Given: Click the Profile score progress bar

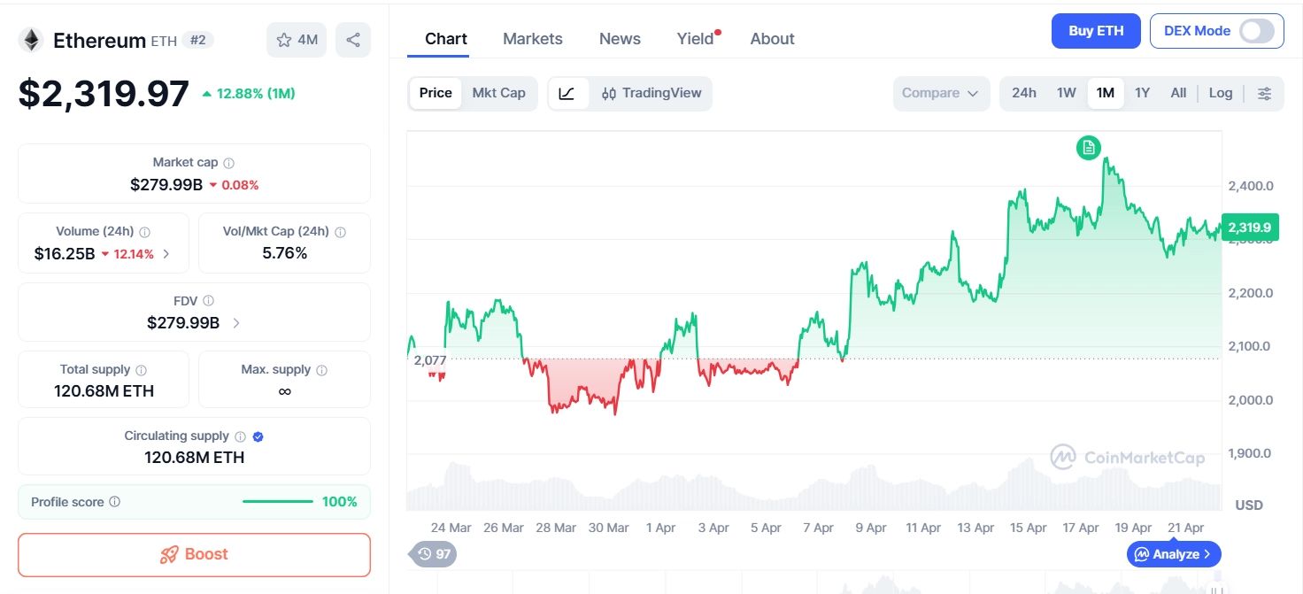Looking at the screenshot, I should pyautogui.click(x=277, y=502).
